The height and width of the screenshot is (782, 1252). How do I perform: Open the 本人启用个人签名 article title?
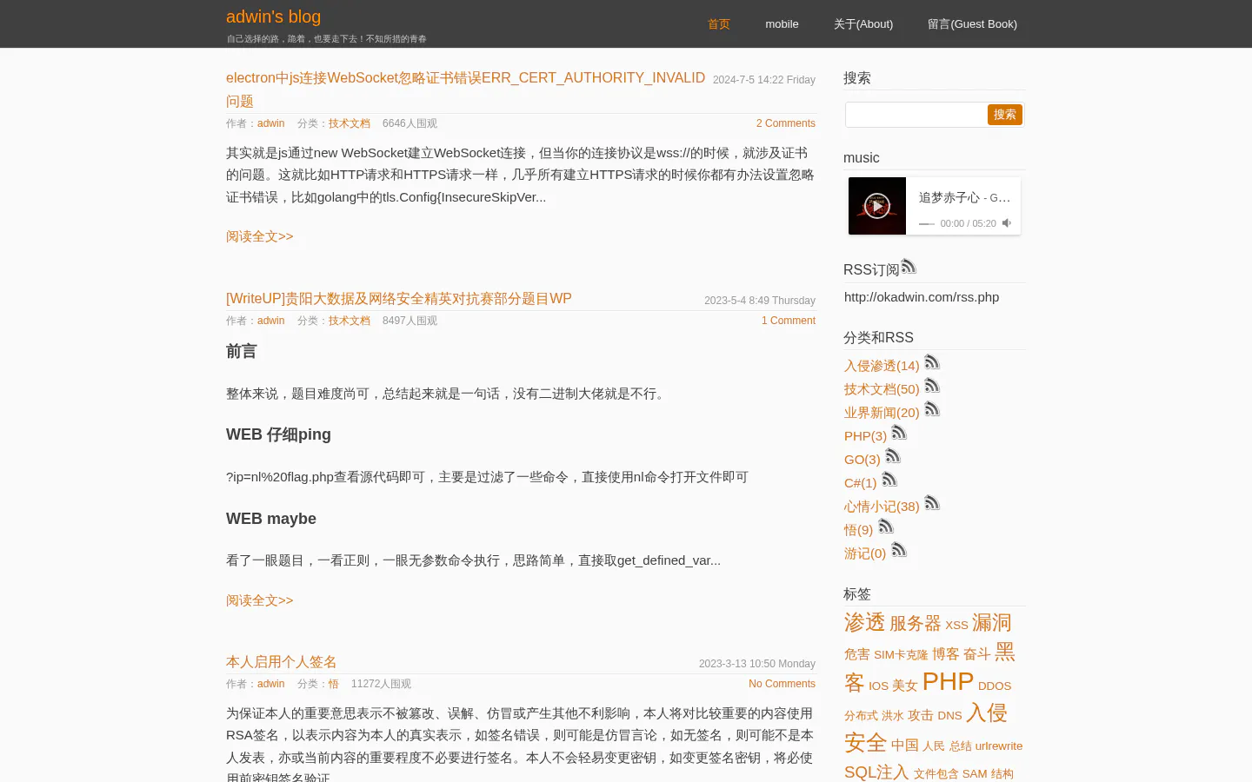pos(282,662)
